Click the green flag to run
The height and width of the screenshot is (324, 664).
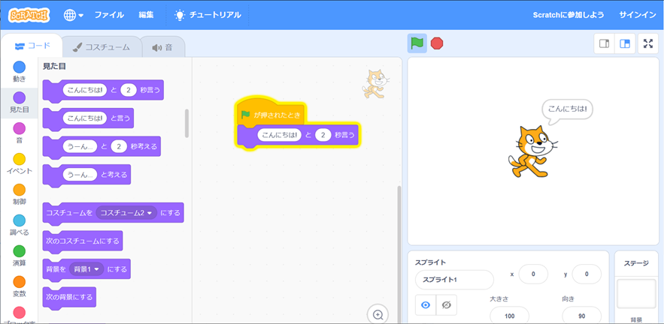coord(417,43)
